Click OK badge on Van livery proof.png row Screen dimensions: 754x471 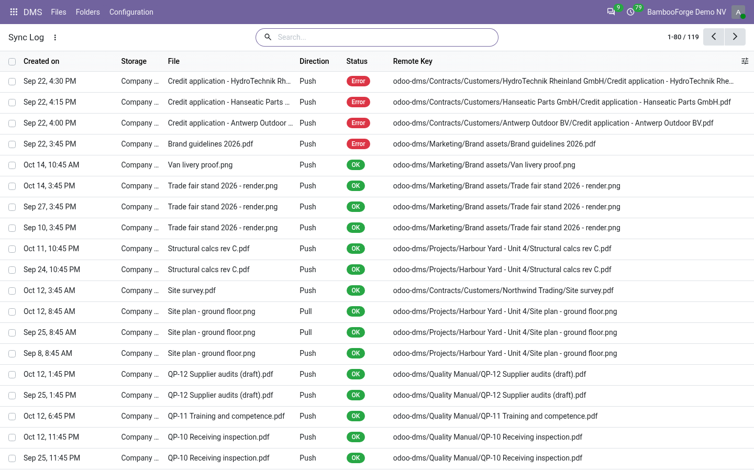pos(356,165)
